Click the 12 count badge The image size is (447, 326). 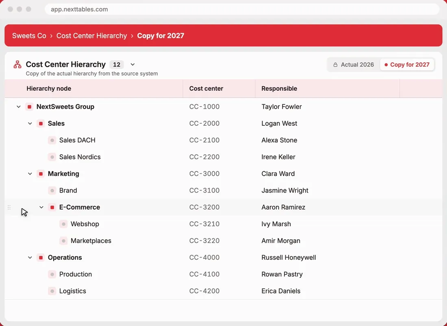(x=117, y=65)
